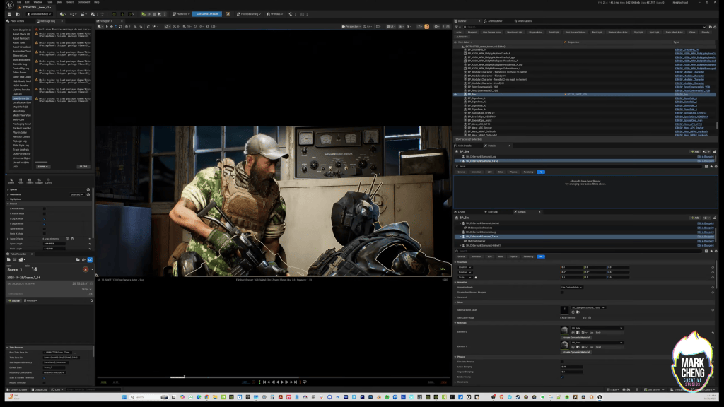The width and height of the screenshot is (724, 407).
Task: Click the viewport select mode arrow icon
Action: coord(107,26)
